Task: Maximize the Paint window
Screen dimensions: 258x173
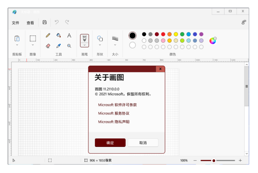Action: pos(230,11)
